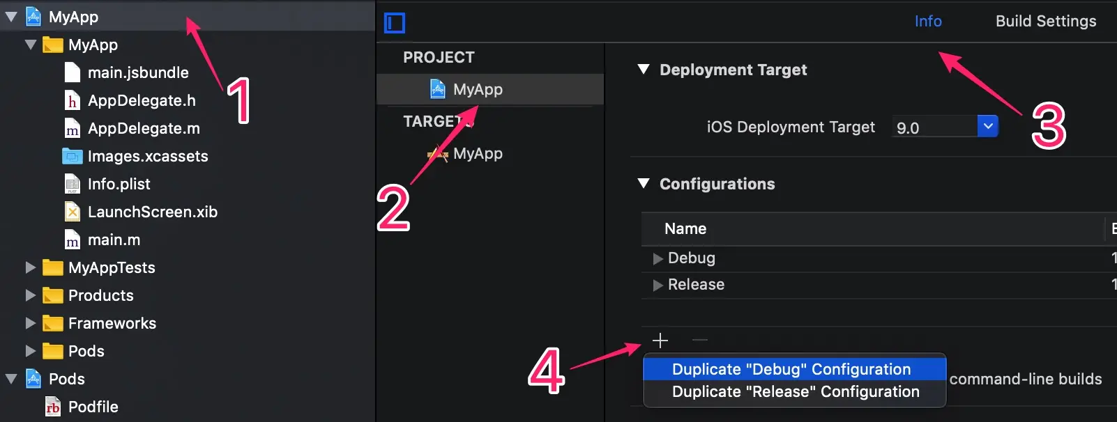Select the main.jsbundle file icon
The height and width of the screenshot is (422, 1117).
[73, 72]
